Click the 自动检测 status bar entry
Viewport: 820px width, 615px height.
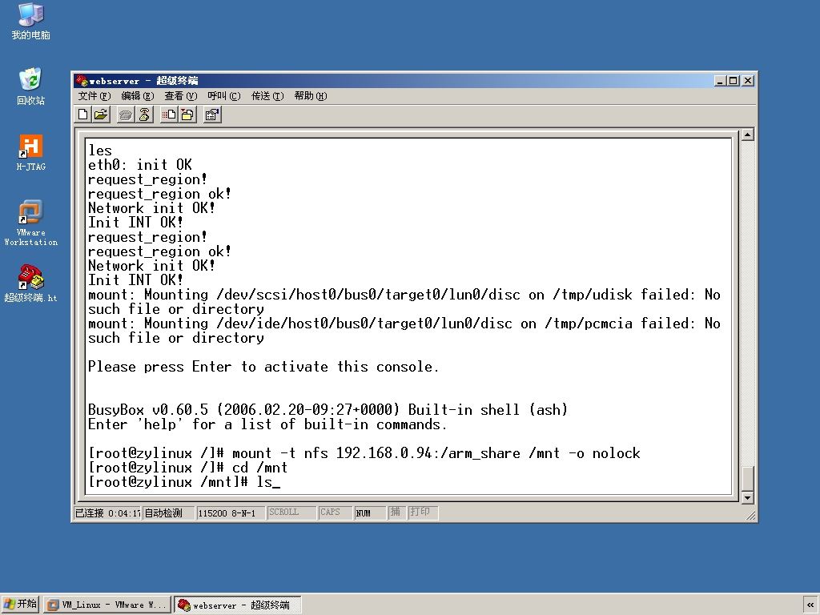168,513
